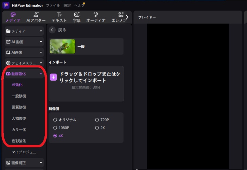This screenshot has height=170, width=247.
Task: Click the 解像度 heading
Action: click(x=54, y=108)
